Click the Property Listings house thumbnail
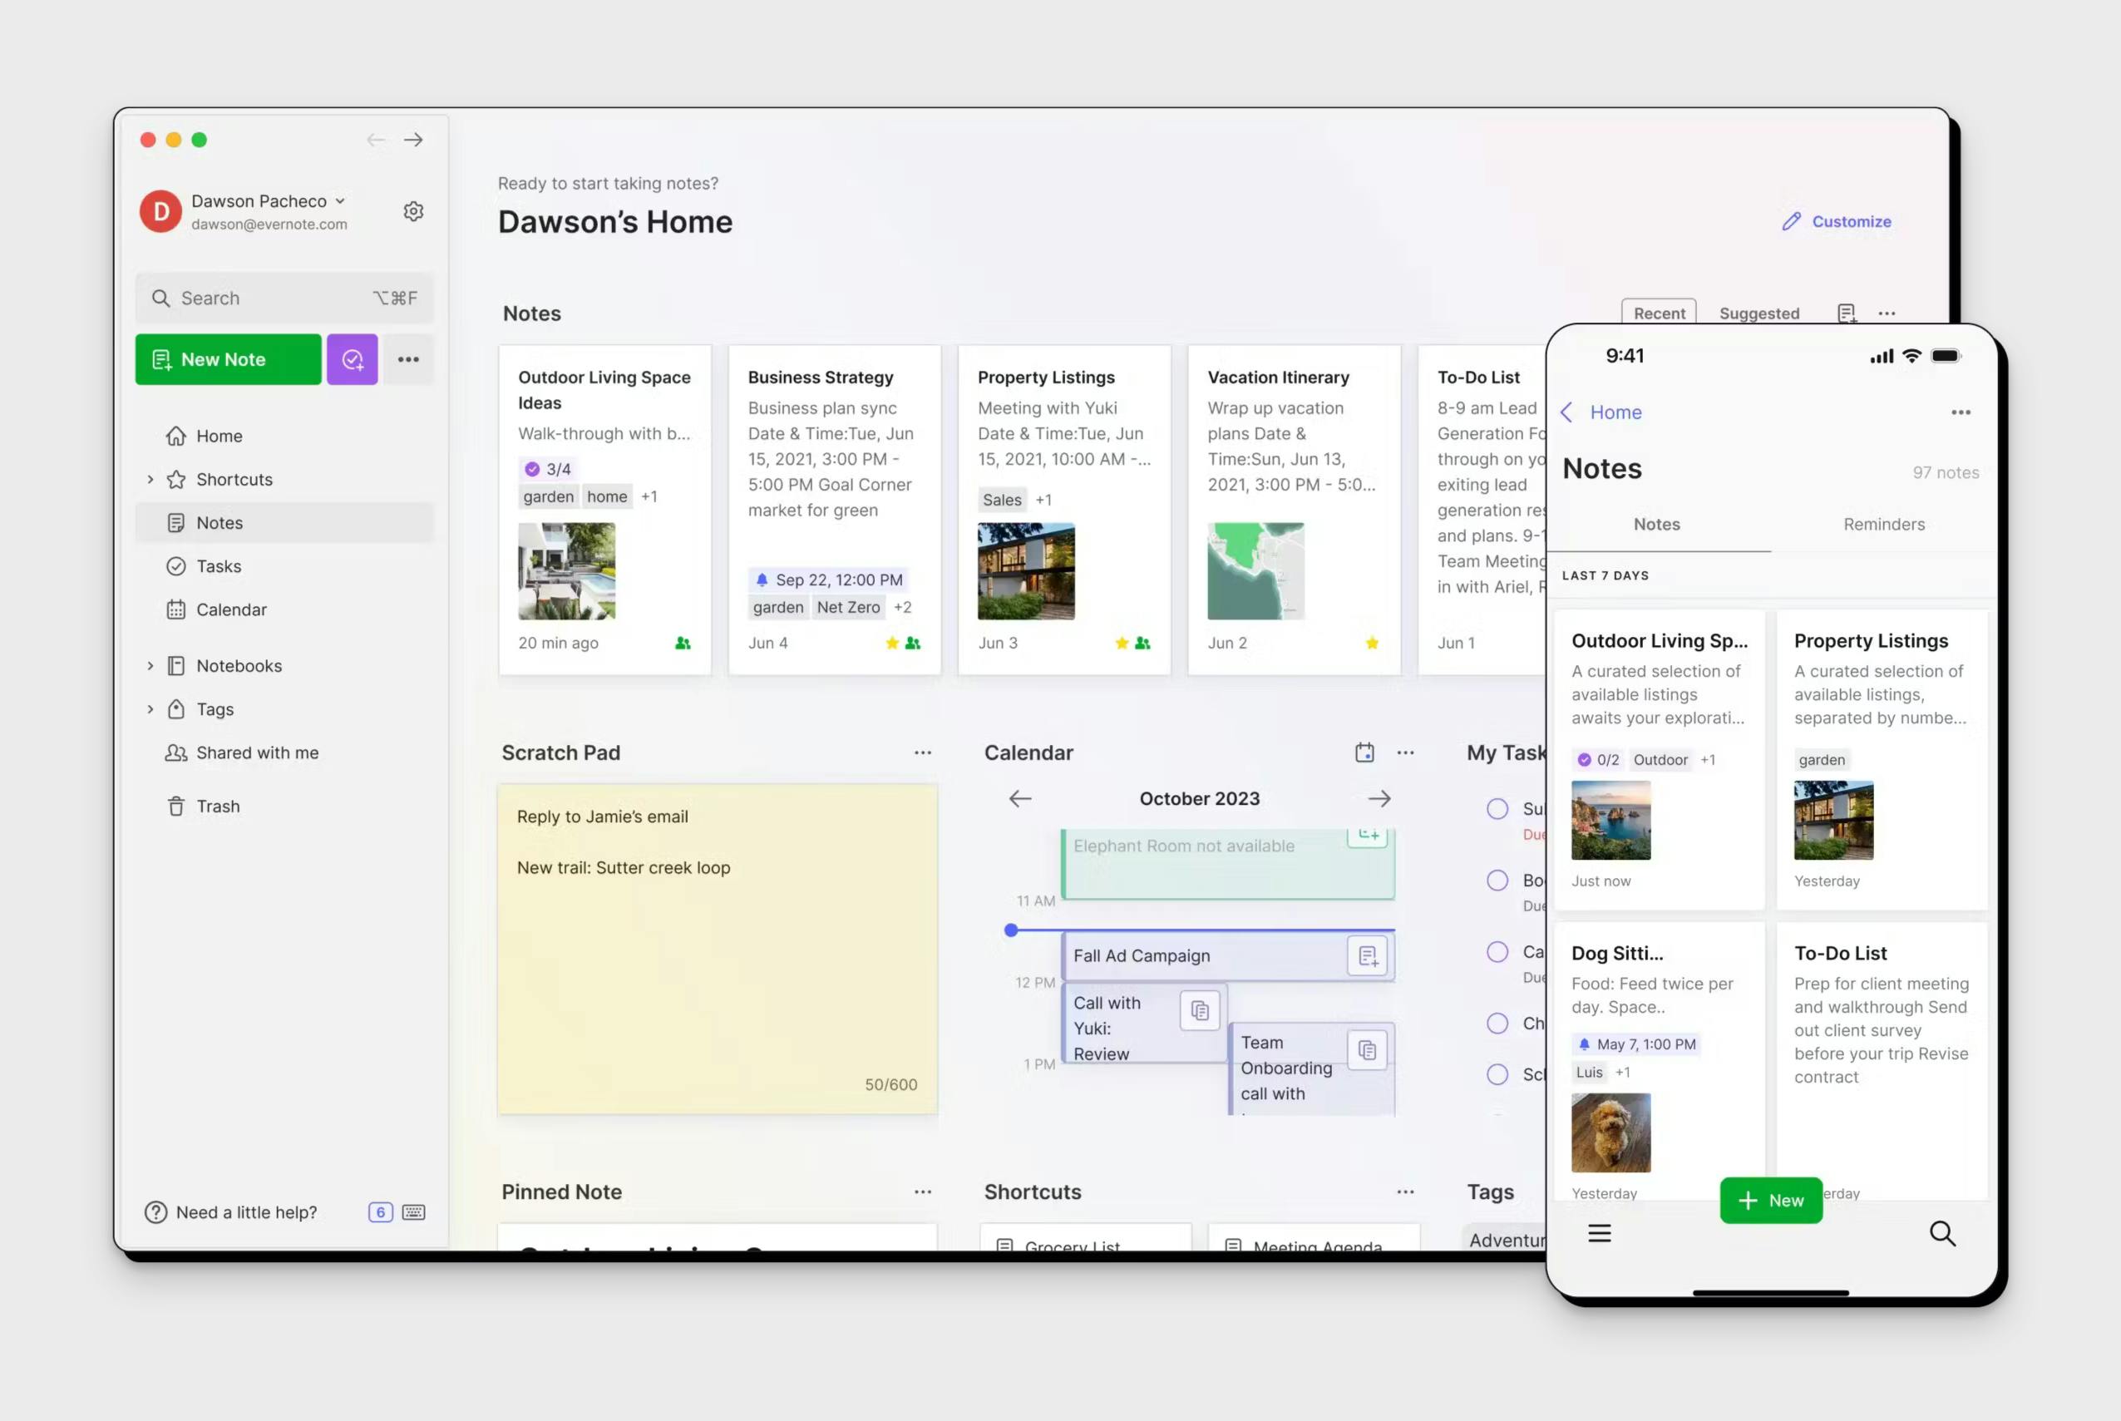 tap(1027, 571)
